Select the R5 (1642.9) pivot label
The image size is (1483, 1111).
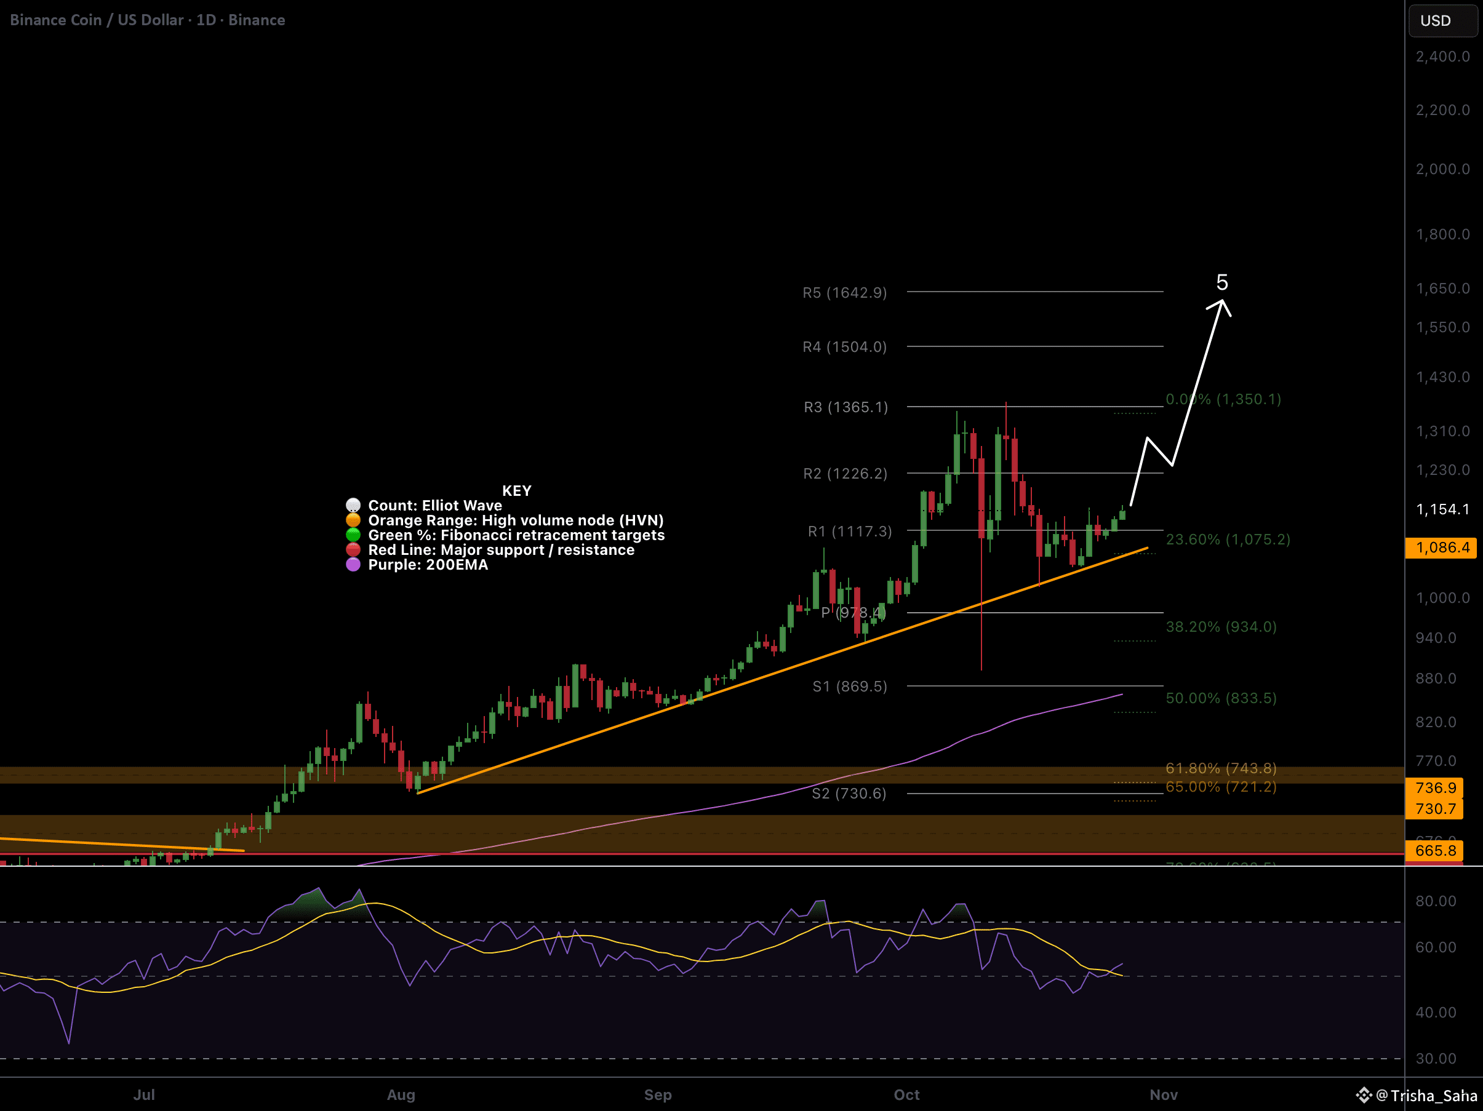point(845,293)
